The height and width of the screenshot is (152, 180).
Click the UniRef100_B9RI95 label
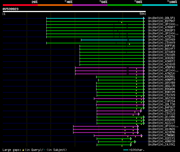(161, 92)
